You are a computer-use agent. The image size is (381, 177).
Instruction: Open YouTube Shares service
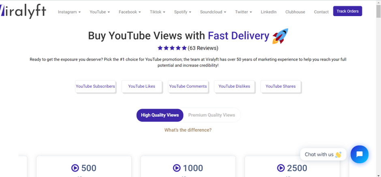click(x=280, y=86)
